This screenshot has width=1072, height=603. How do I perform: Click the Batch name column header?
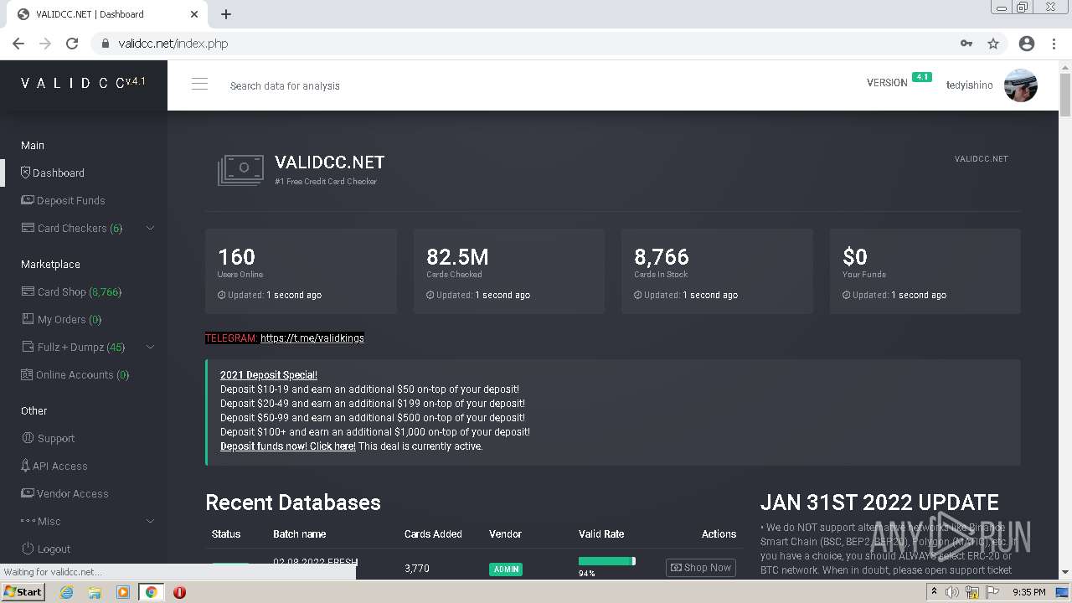click(299, 533)
